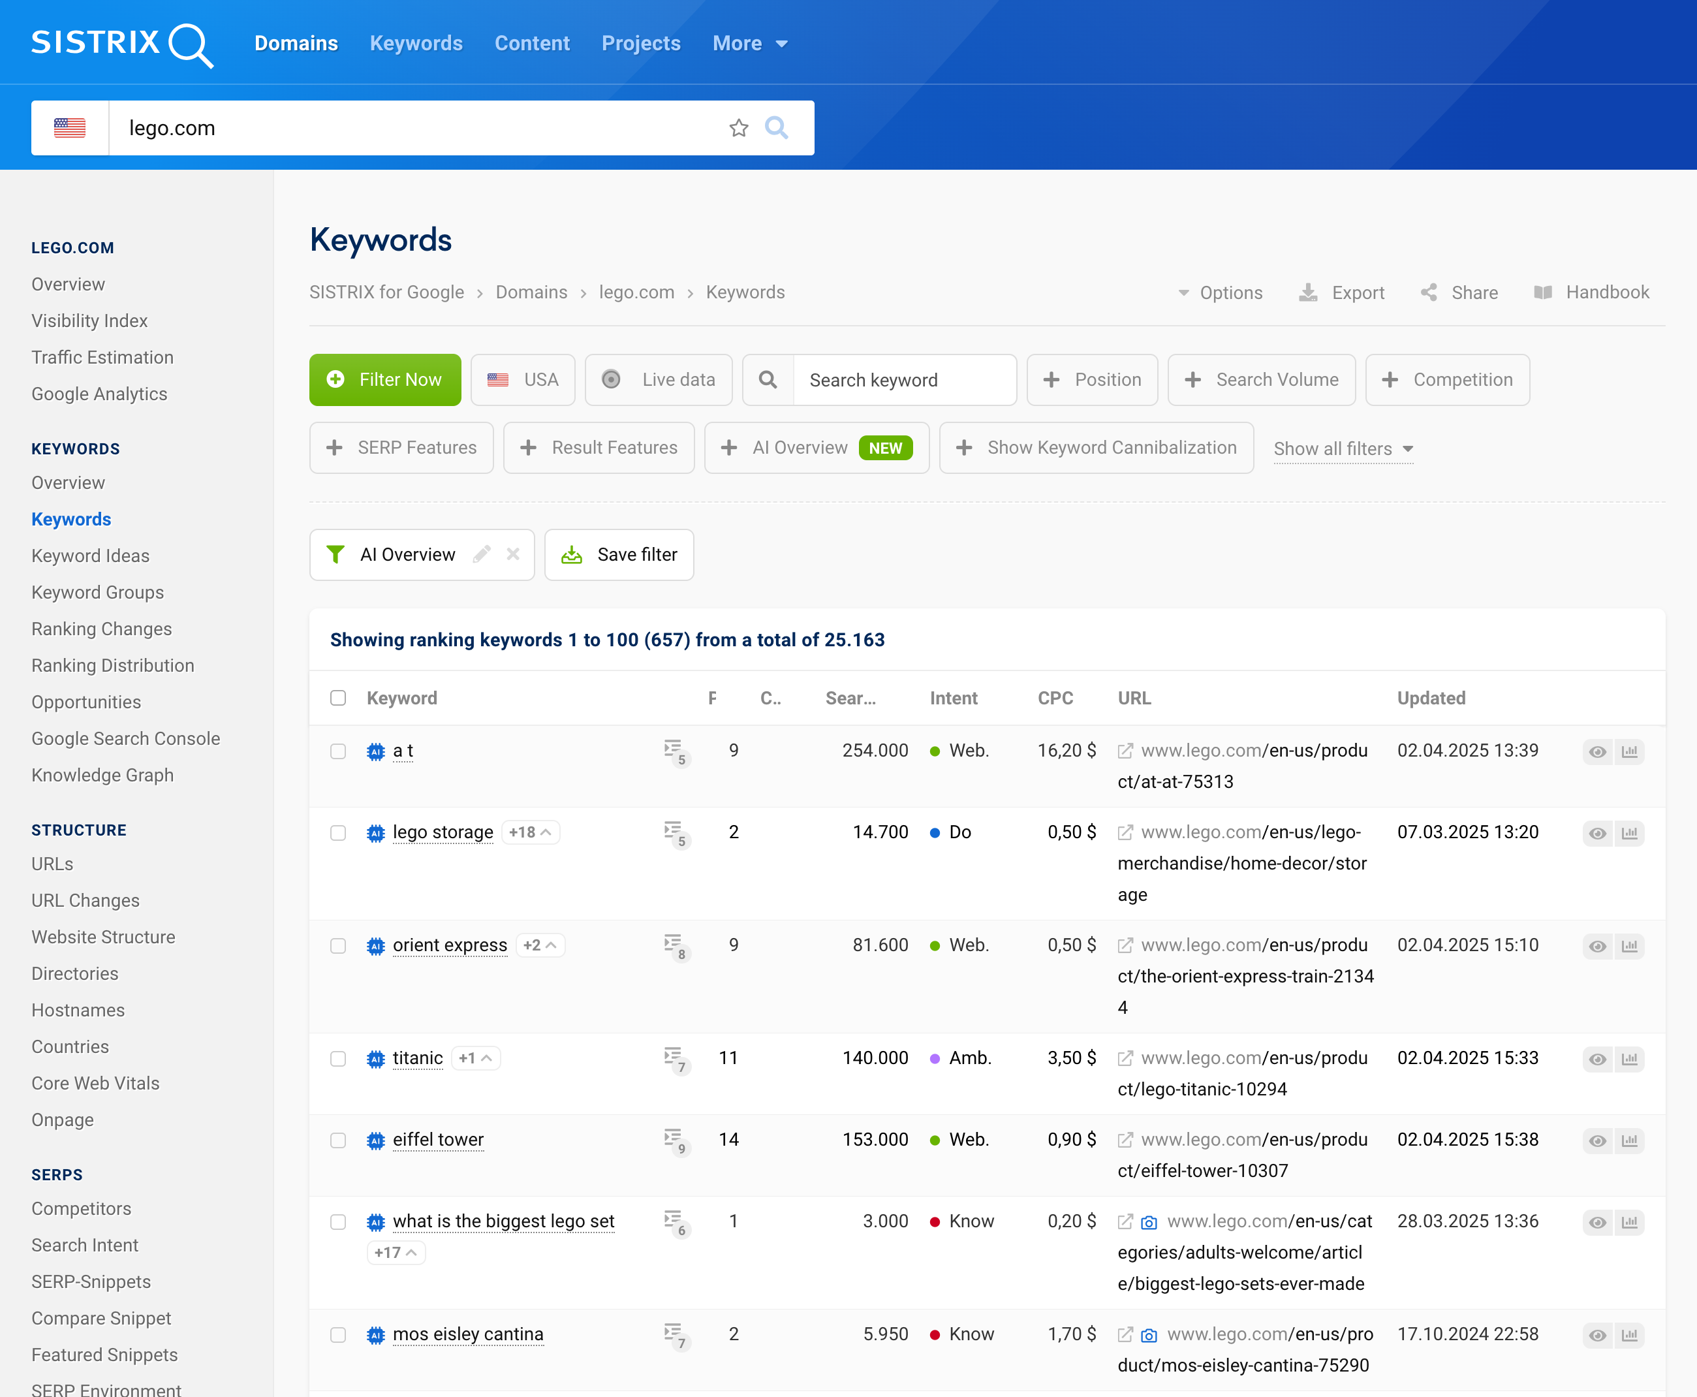1697x1397 pixels.
Task: Tick the checkbox for orient express keyword
Action: click(x=338, y=945)
